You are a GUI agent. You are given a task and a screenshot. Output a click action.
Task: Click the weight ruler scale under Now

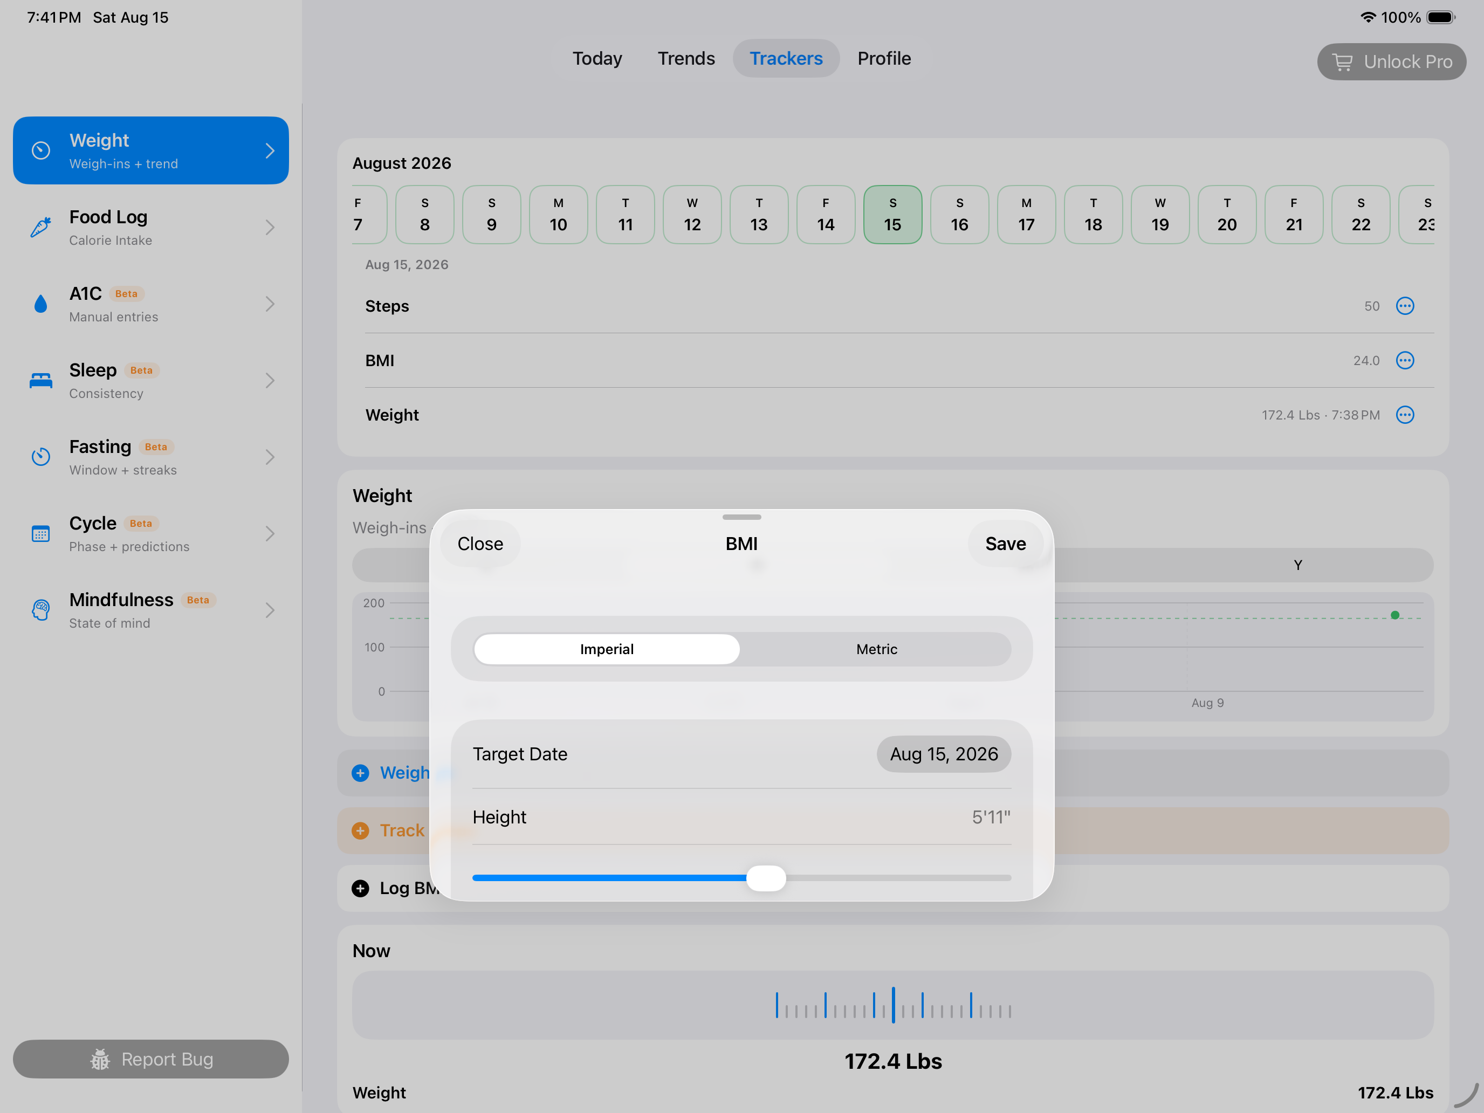coord(893,1004)
